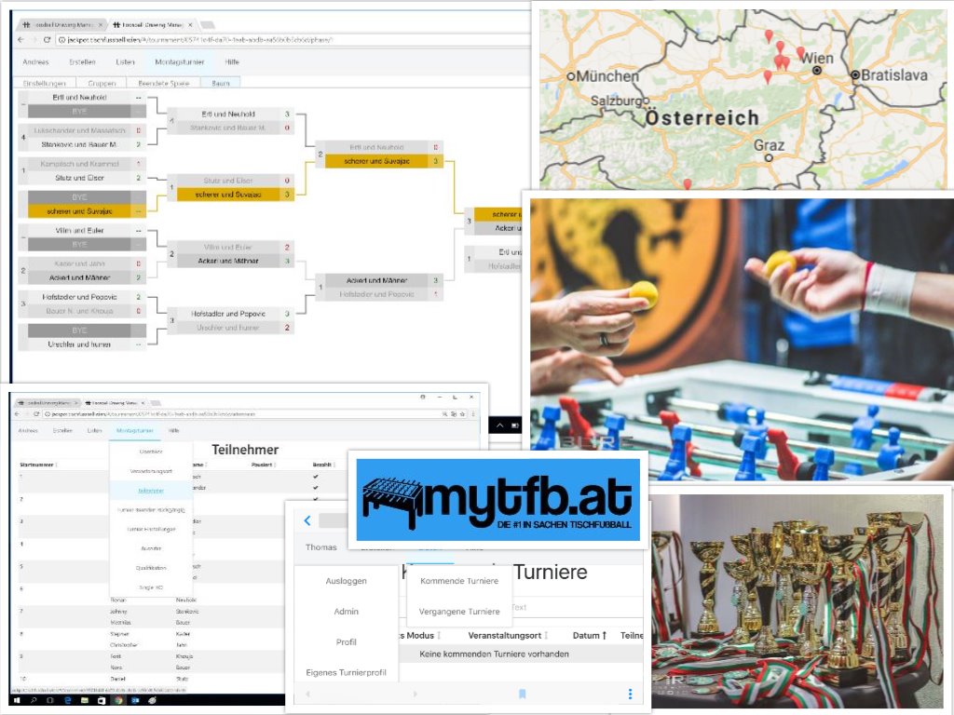
Task: Choose Vergangene Turniere option
Action: point(459,611)
